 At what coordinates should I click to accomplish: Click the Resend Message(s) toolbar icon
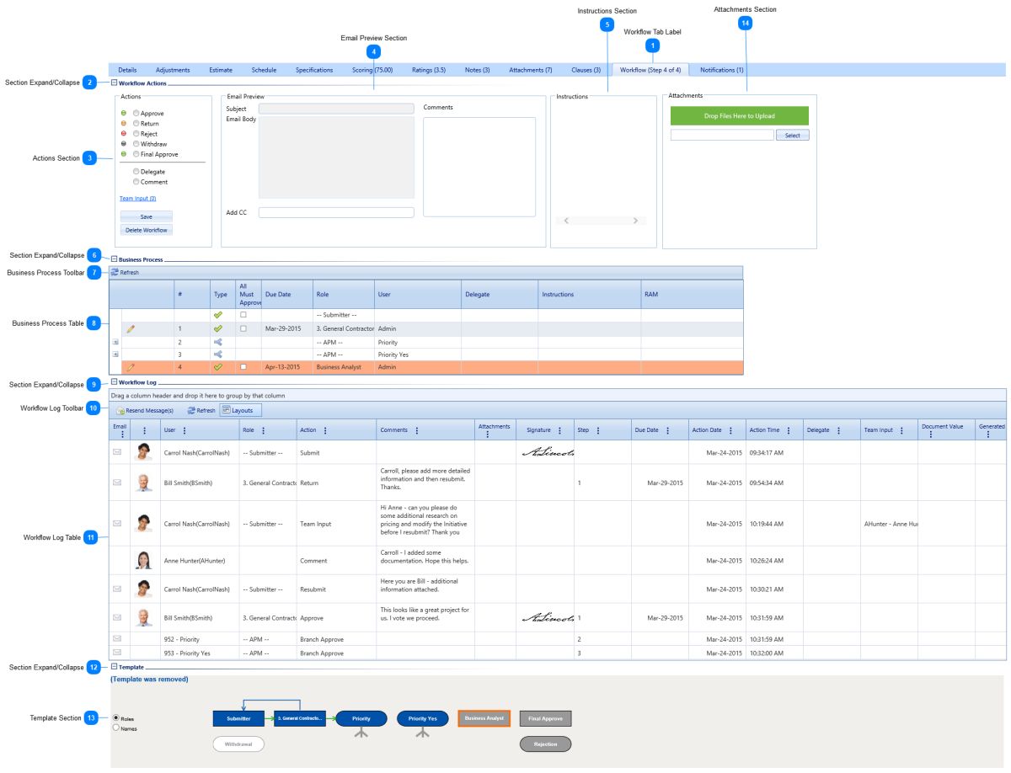tap(120, 411)
